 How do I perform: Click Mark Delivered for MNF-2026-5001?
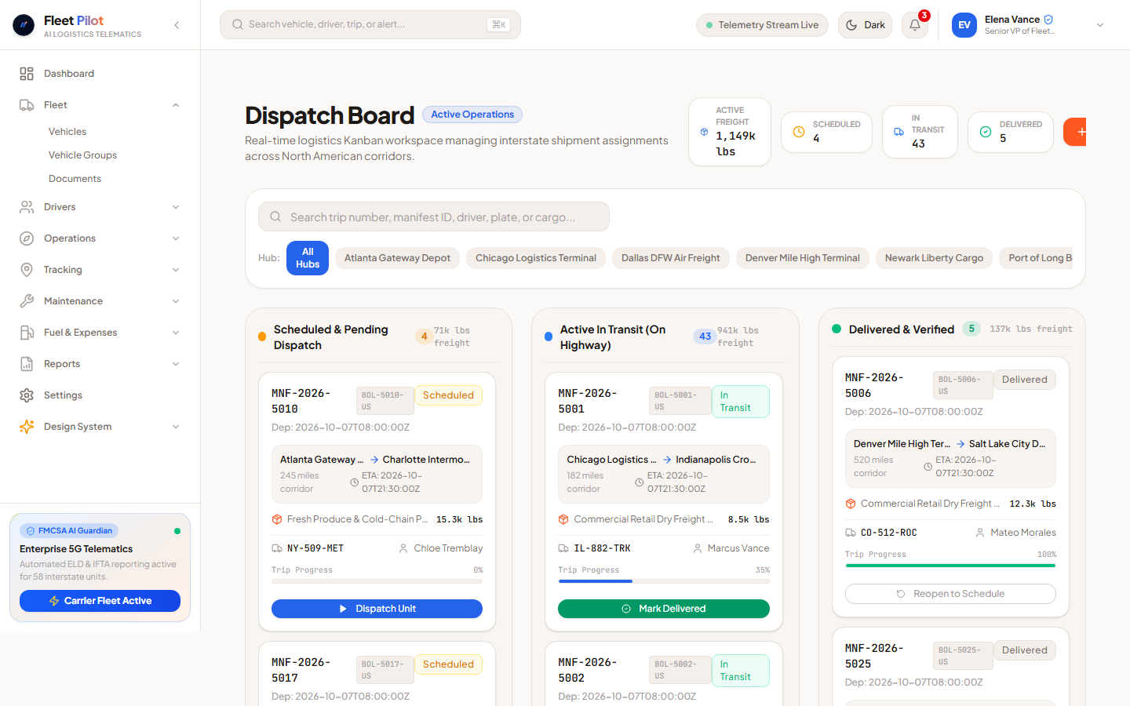coord(664,609)
